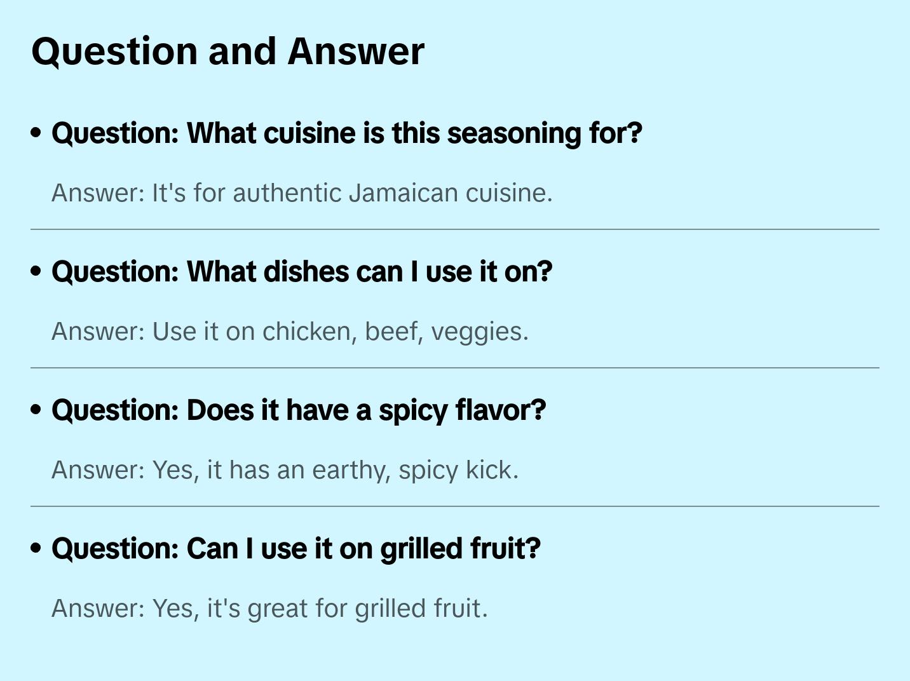Click the bullet beside the spicy flavor question
The image size is (910, 681).
(36, 410)
